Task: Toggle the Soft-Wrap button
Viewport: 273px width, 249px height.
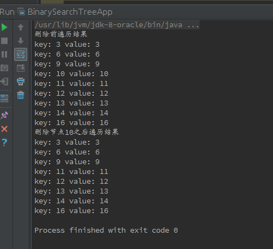Action: click(x=21, y=54)
